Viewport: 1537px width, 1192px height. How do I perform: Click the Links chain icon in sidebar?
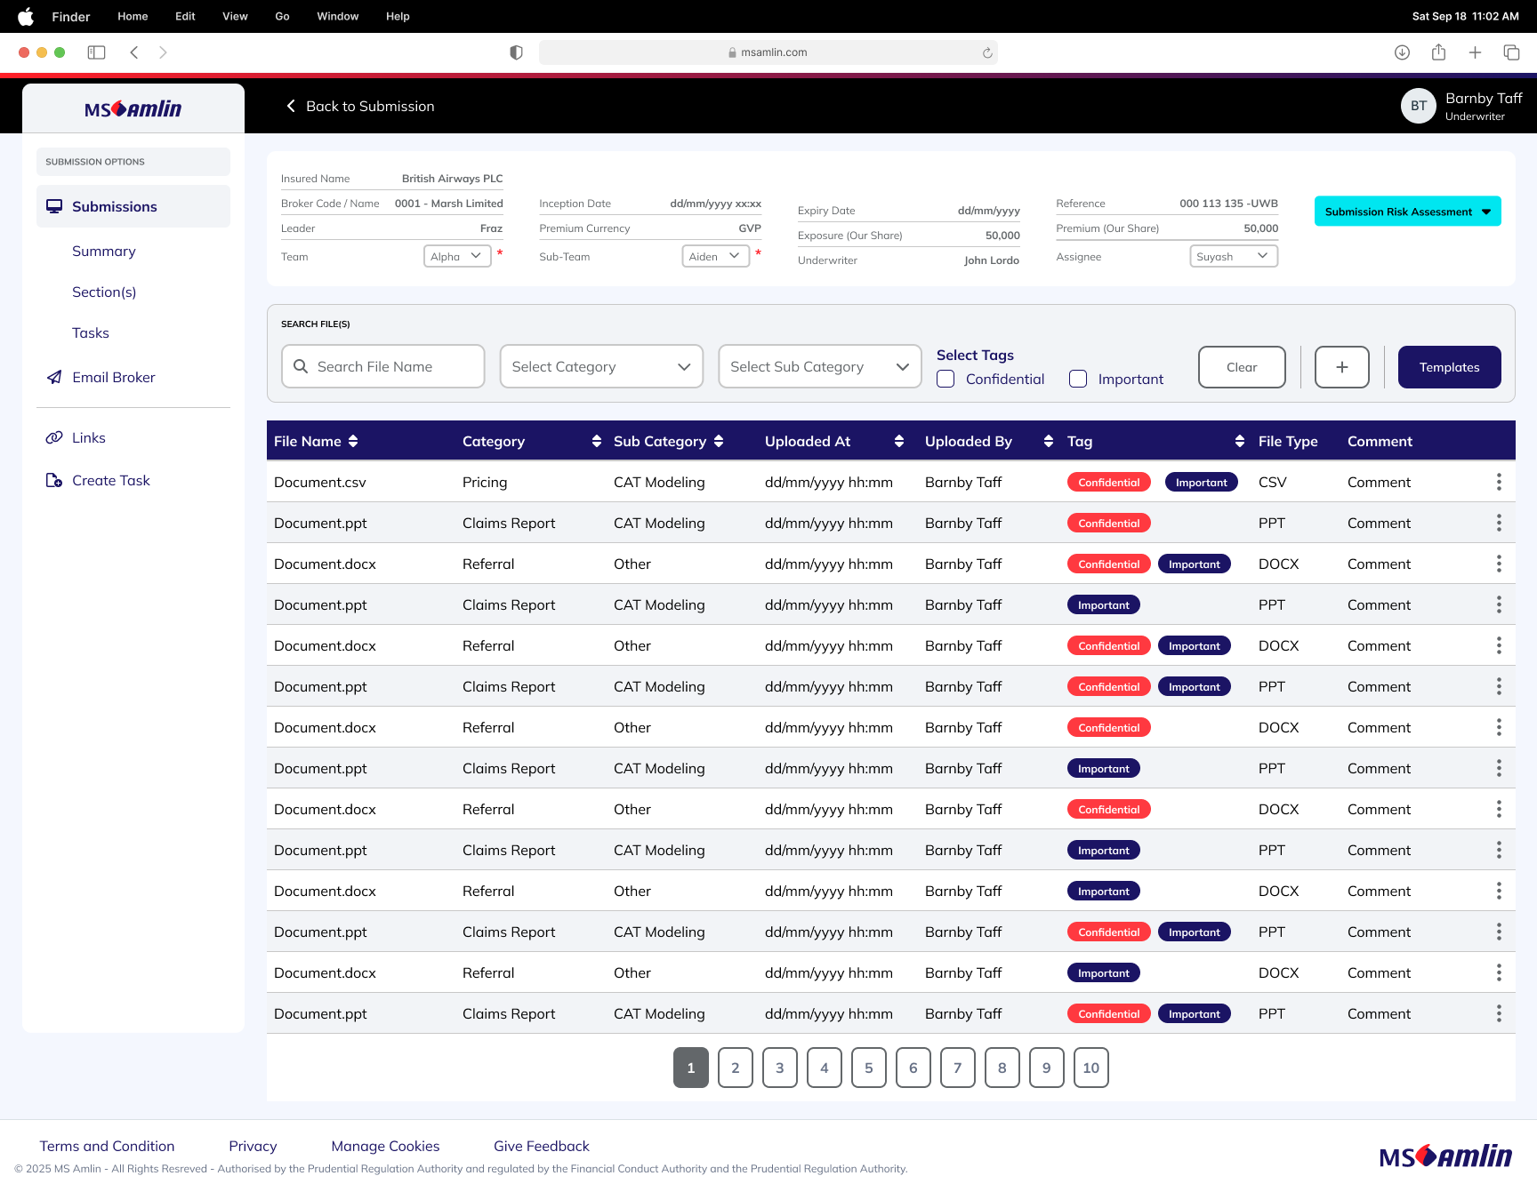(x=54, y=438)
